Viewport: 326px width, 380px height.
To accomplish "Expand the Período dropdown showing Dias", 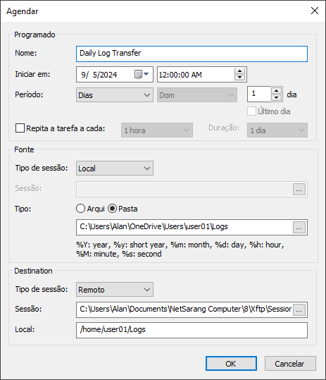I will [115, 95].
